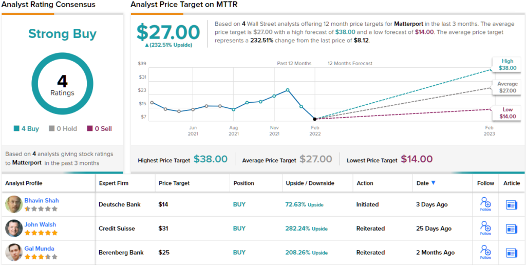Viewport: 526px width, 265px height.
Task: Open John Walsh's analyst profile link
Action: (x=40, y=224)
